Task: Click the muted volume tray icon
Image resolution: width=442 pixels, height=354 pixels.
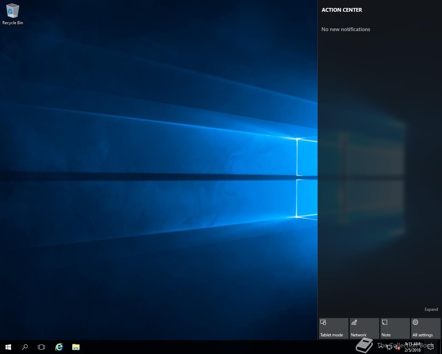Action: [x=397, y=347]
